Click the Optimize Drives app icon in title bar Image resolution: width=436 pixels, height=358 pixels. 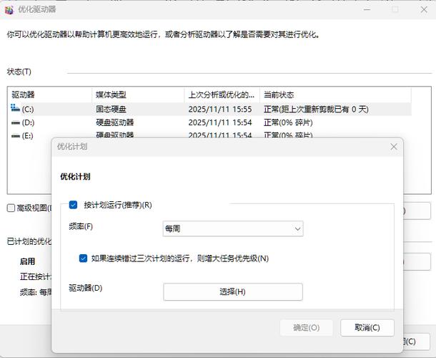point(9,10)
